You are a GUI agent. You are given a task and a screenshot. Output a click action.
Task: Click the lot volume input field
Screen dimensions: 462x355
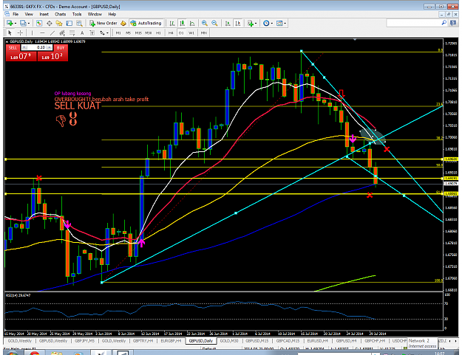pos(36,47)
